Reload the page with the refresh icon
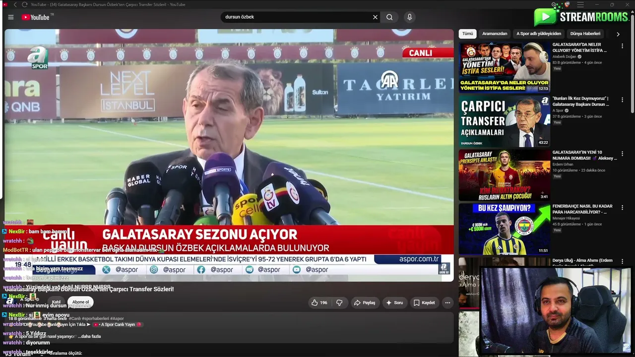Screen dimensions: 635x357 (x=24, y=4)
